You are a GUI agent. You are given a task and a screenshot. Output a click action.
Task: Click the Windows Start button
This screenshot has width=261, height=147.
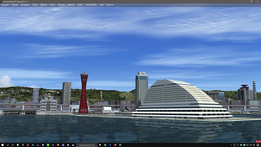pyautogui.click(x=3, y=145)
